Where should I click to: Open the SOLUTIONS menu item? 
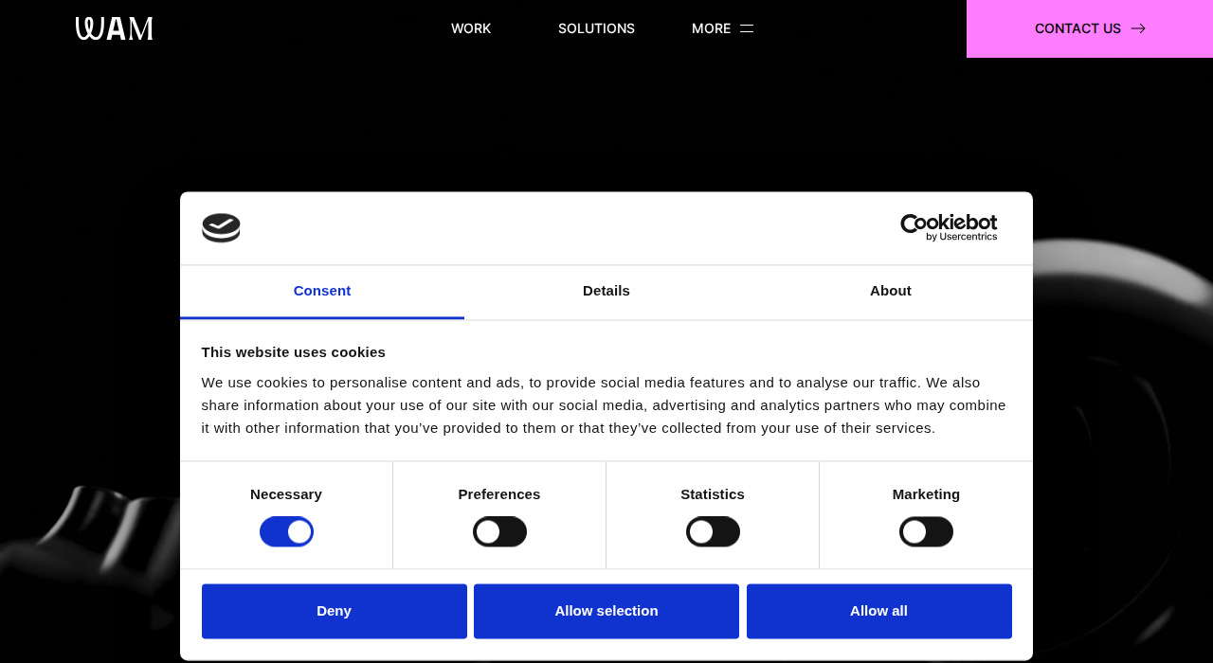click(x=596, y=28)
